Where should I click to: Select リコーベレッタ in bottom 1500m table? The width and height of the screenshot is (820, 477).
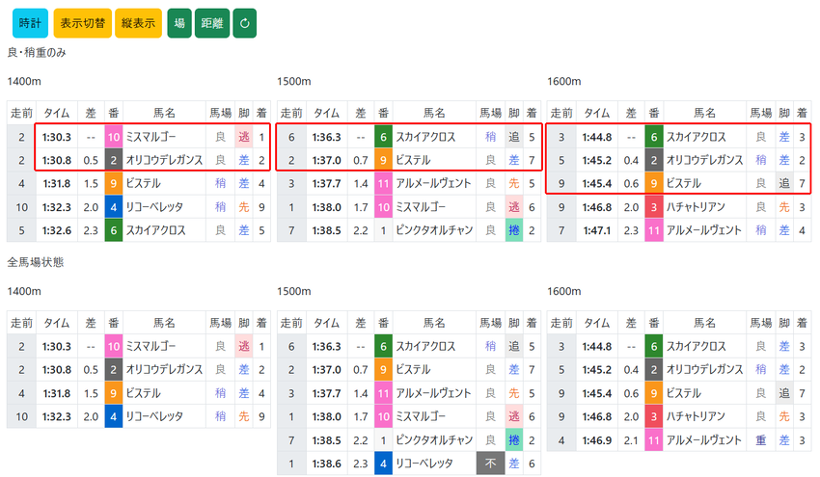tap(424, 463)
